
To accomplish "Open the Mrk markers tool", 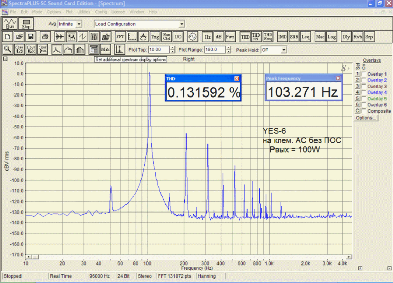I will [x=106, y=50].
